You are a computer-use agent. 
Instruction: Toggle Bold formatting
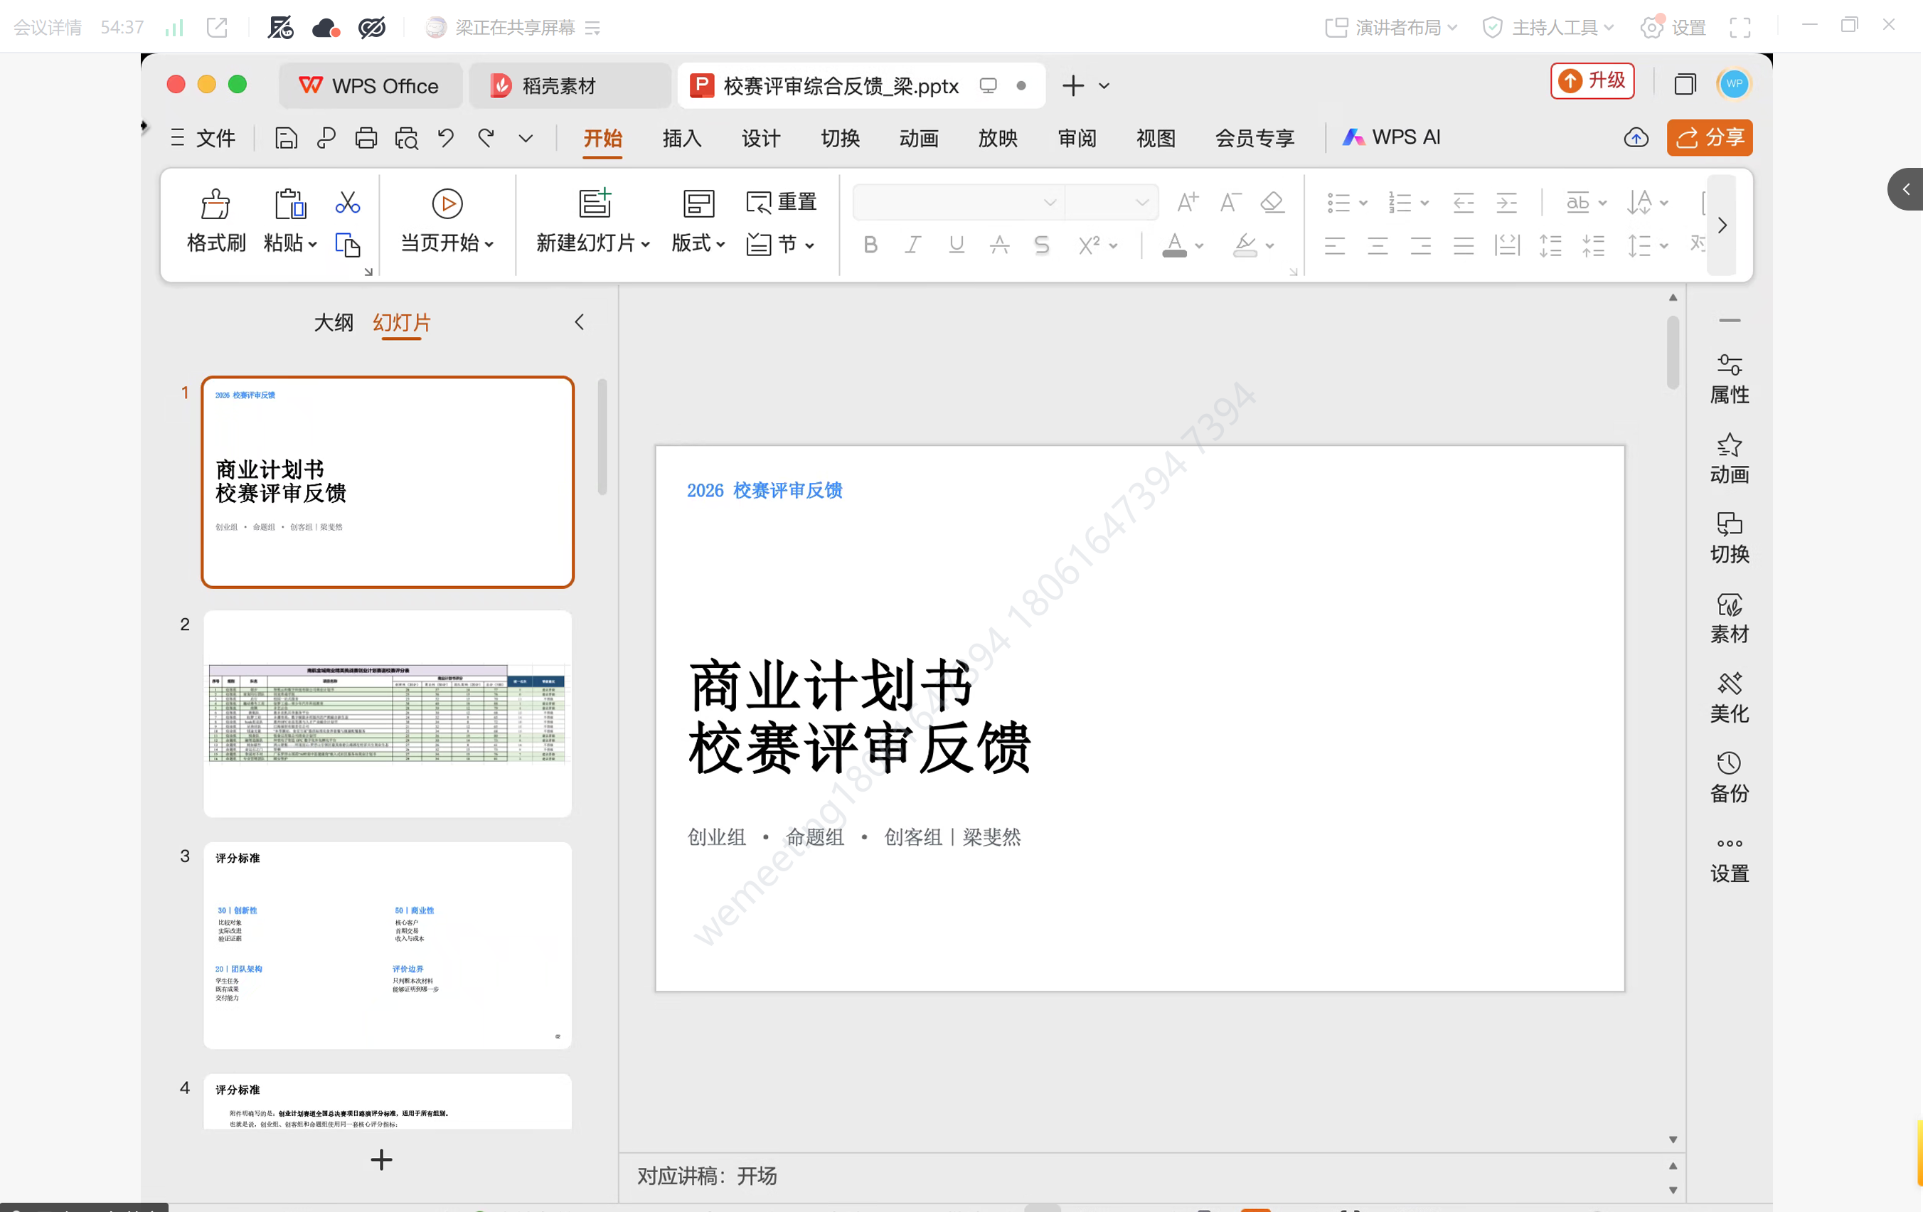pos(870,245)
